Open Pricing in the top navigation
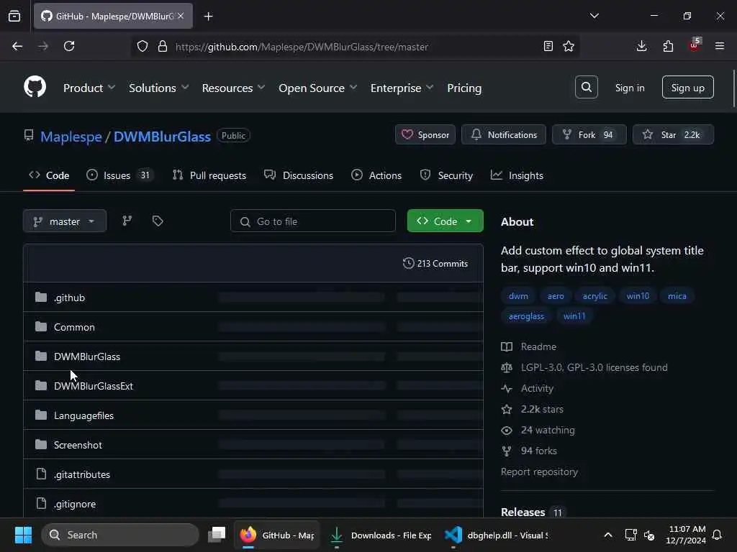This screenshot has height=552, width=737. coord(464,88)
